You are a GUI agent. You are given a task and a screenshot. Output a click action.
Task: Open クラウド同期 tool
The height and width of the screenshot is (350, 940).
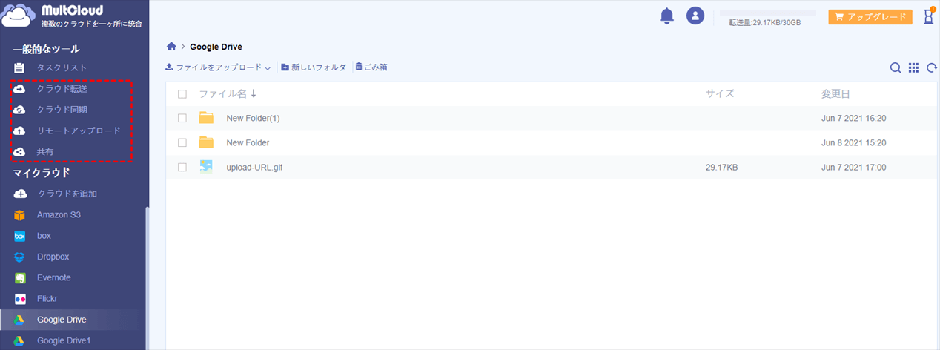[x=62, y=110]
